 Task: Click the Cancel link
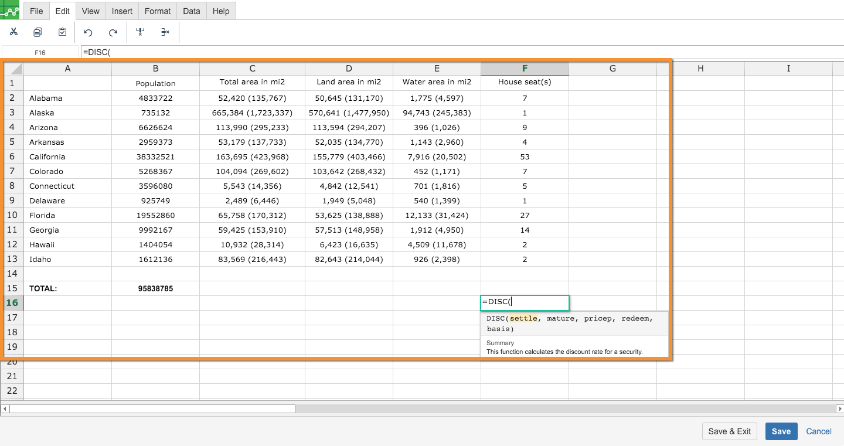point(818,431)
